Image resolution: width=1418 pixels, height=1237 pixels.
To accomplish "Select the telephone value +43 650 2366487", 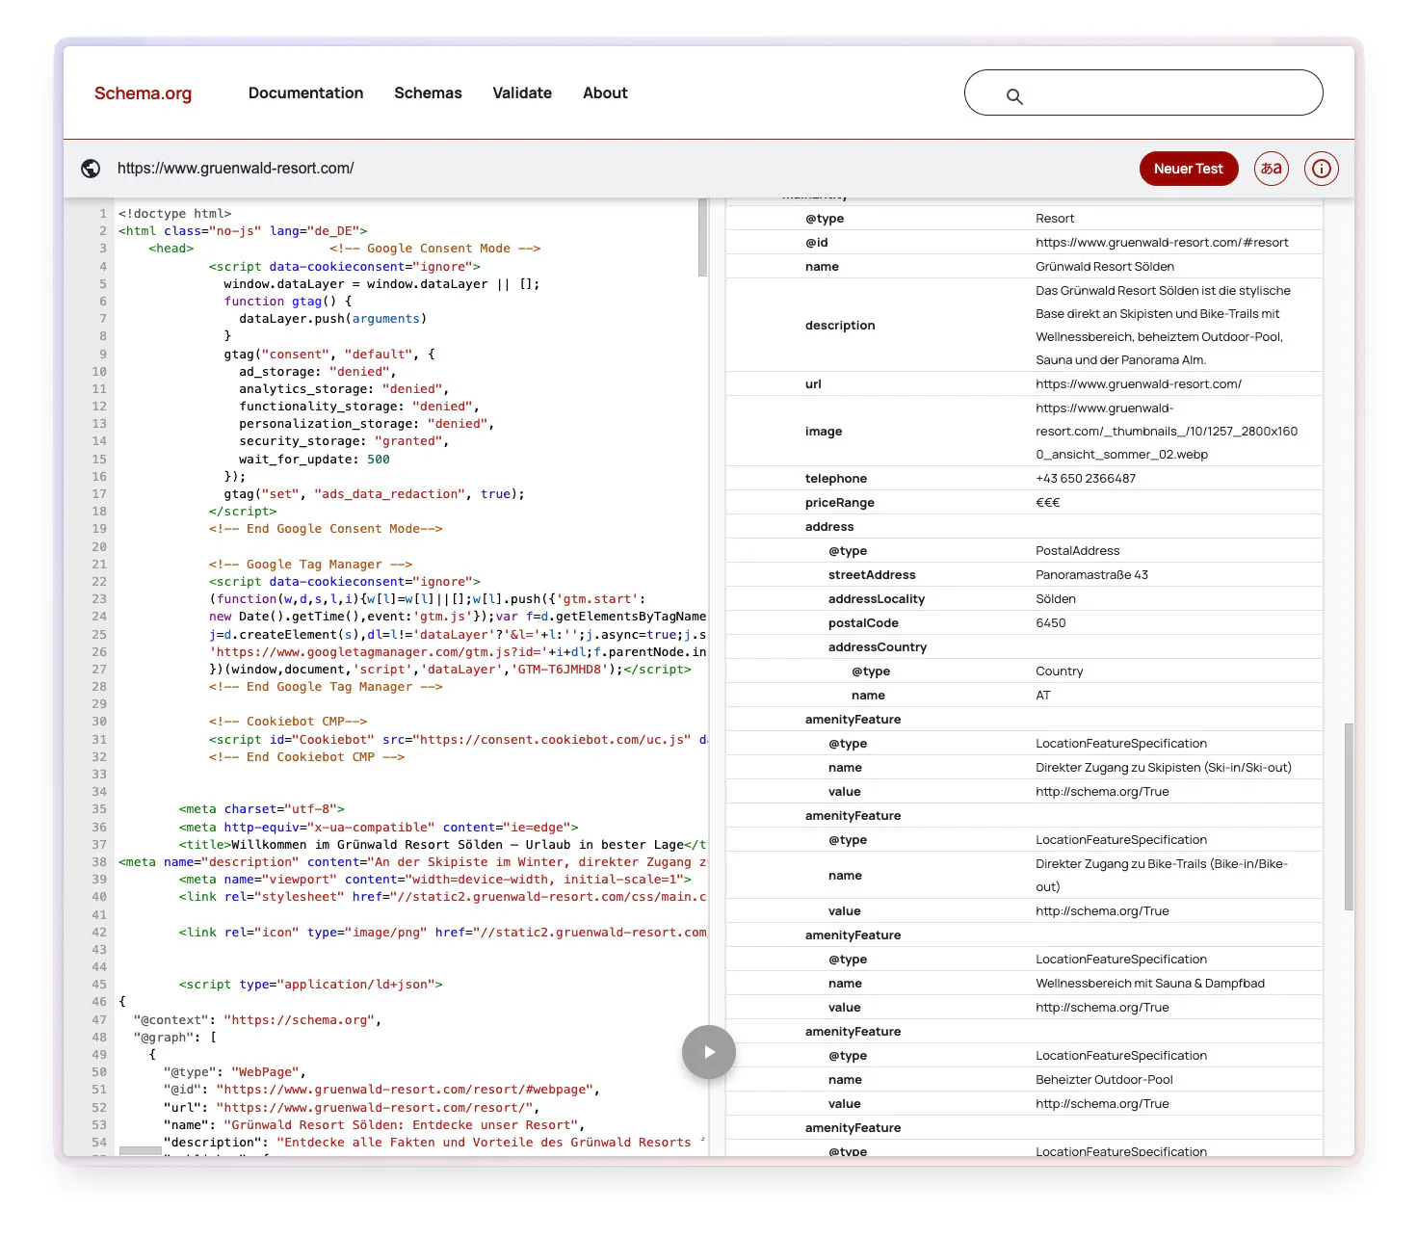I will [x=1086, y=479].
